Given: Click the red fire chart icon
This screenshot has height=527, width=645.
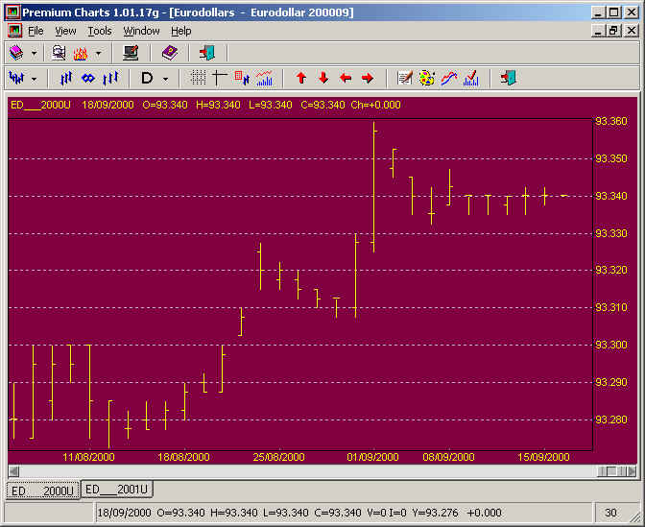Looking at the screenshot, I should 81,53.
